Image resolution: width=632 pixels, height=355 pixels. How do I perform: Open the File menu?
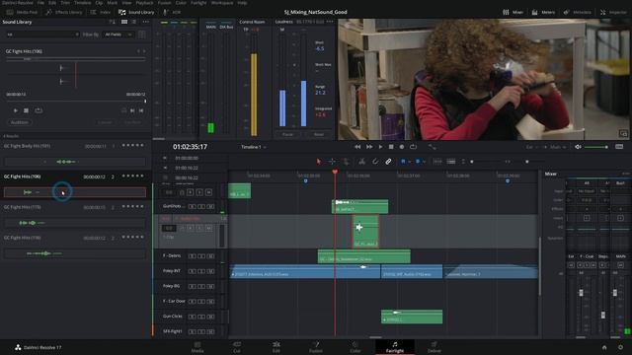(x=40, y=3)
